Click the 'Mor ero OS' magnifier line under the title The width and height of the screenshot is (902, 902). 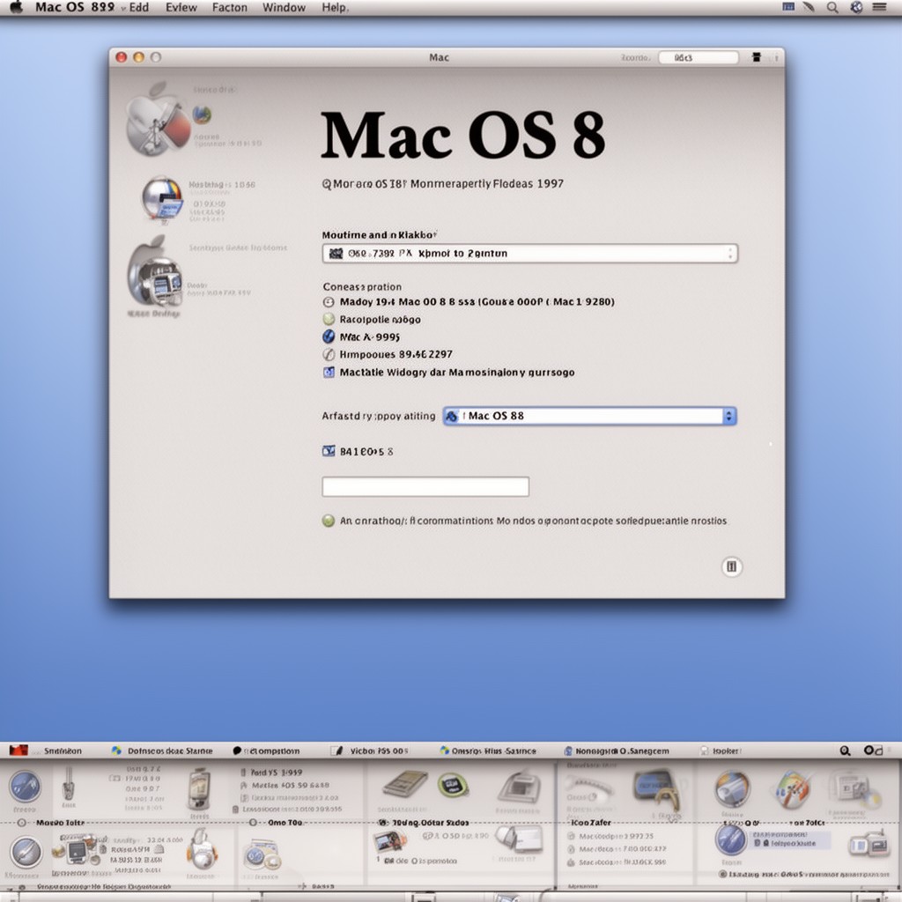(442, 184)
